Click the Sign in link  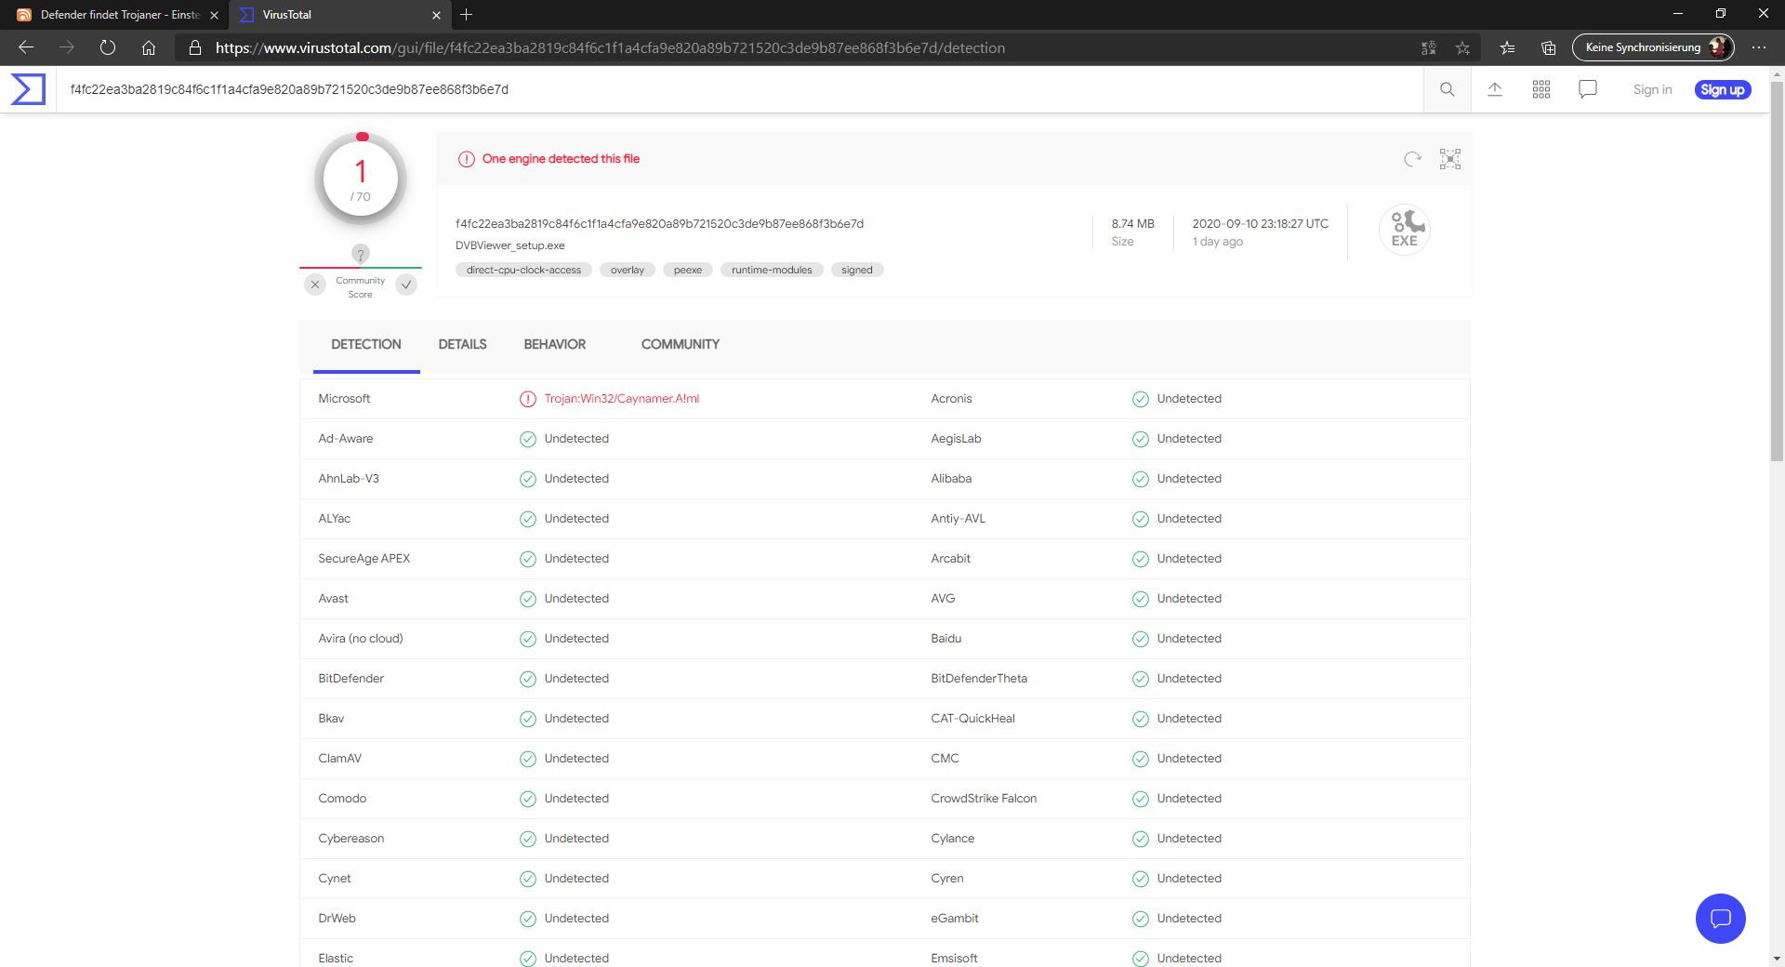click(1652, 89)
